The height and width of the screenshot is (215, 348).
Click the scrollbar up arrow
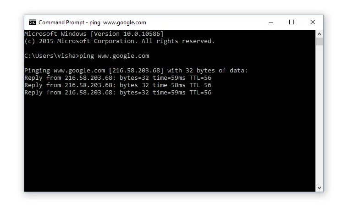pyautogui.click(x=319, y=33)
